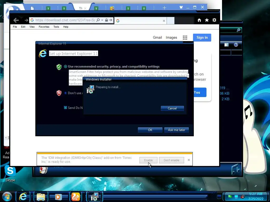Open Internet Explorer from the taskbar
Screen dimensions: 270x202
click(23, 197)
